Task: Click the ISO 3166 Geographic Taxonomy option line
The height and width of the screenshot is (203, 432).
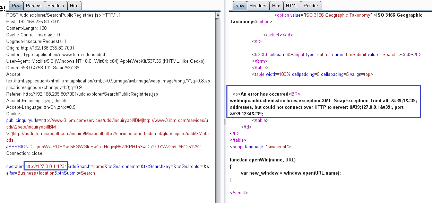Action: point(348,15)
